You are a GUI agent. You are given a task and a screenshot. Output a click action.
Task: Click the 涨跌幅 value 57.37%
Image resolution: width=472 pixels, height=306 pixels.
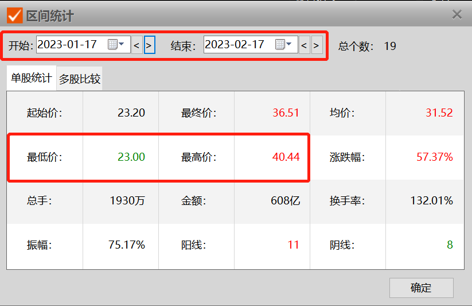click(434, 157)
